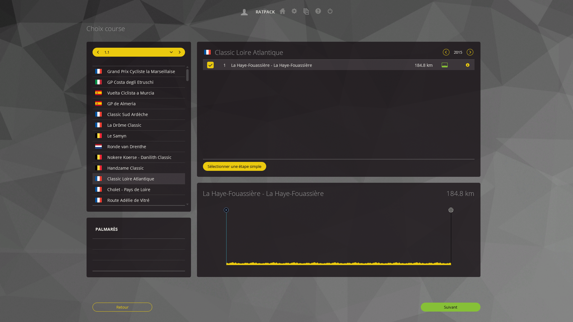
Task: Select GP de Almeria race
Action: pyautogui.click(x=139, y=104)
